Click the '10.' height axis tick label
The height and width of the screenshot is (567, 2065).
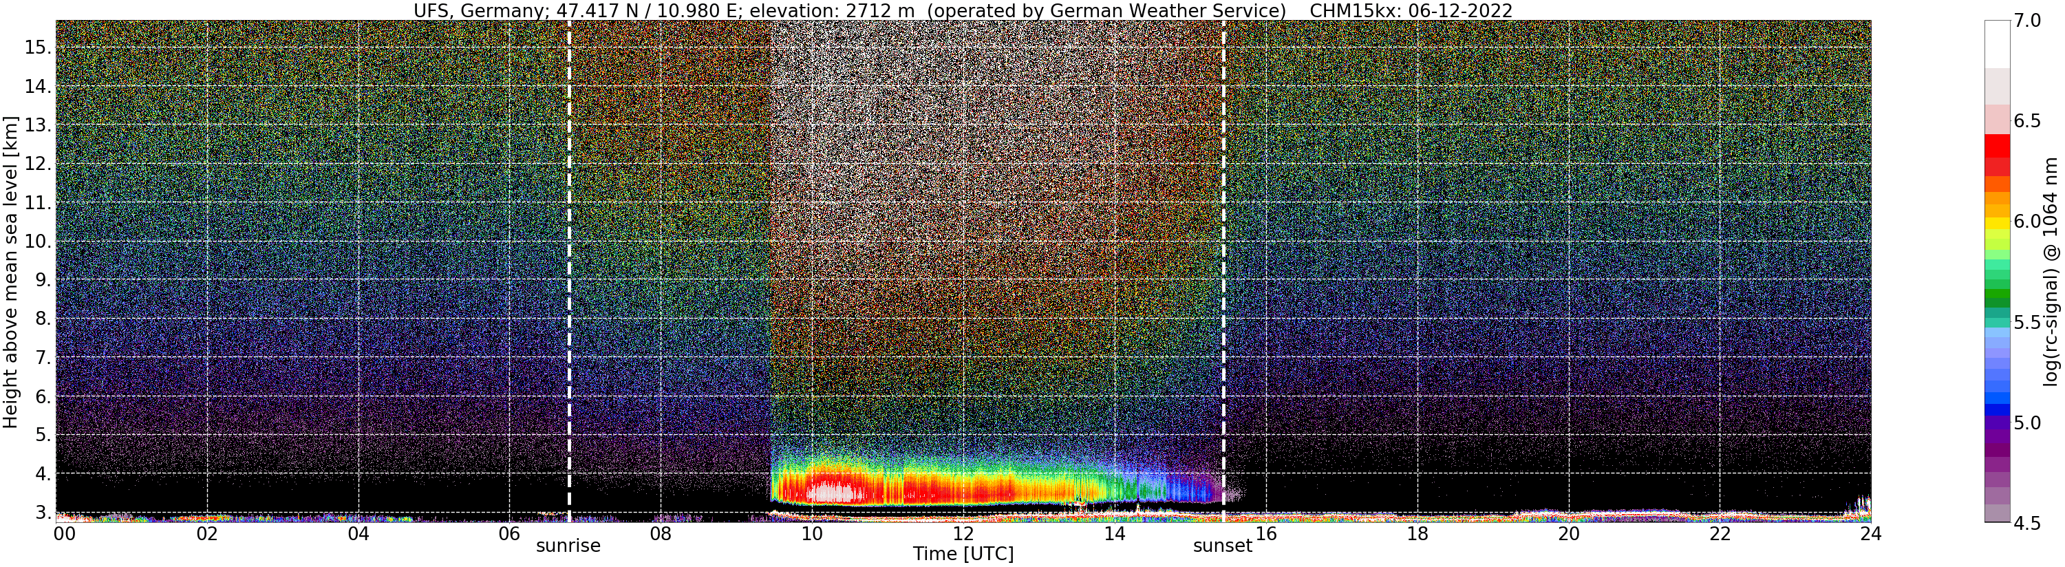pos(37,242)
